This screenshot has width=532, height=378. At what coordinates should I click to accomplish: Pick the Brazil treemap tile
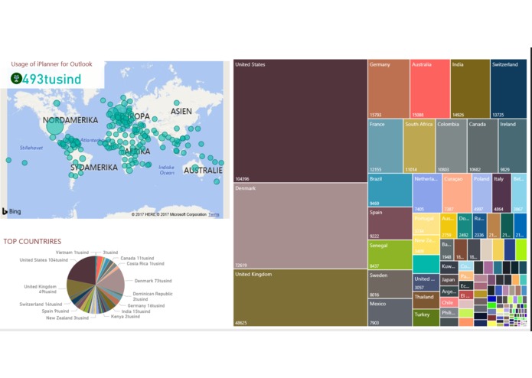click(x=390, y=191)
